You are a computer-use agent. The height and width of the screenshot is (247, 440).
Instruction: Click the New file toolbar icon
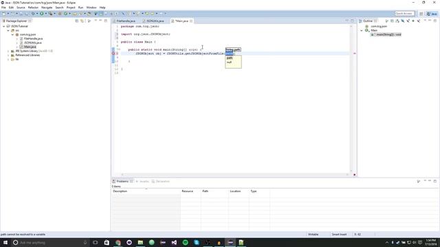[3, 14]
